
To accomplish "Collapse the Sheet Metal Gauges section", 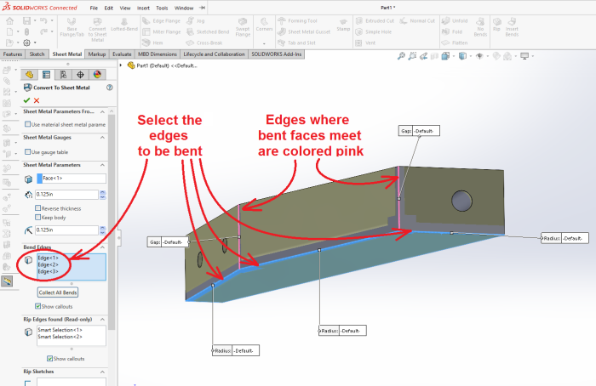I will (103, 138).
